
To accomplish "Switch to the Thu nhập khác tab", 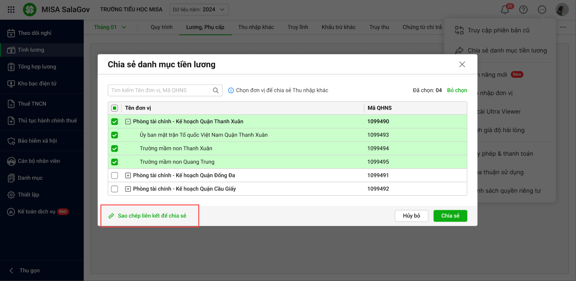I will click(256, 27).
